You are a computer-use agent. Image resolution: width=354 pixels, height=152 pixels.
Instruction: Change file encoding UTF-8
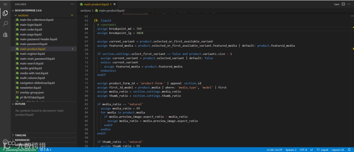pyautogui.click(x=304, y=150)
